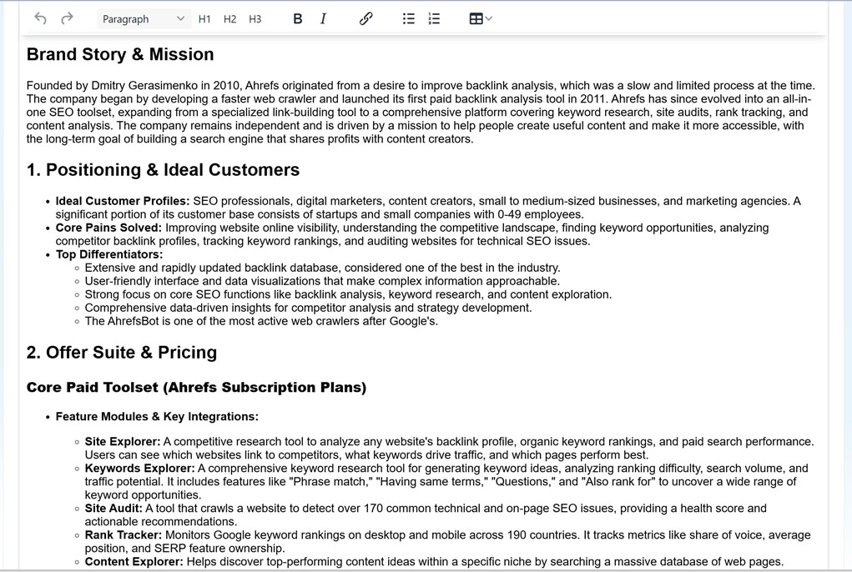Click the Redo arrow icon

[67, 18]
